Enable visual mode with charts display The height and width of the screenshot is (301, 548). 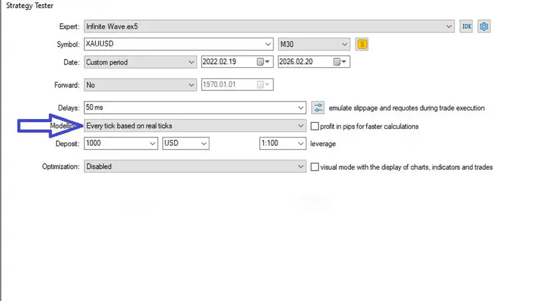(315, 167)
